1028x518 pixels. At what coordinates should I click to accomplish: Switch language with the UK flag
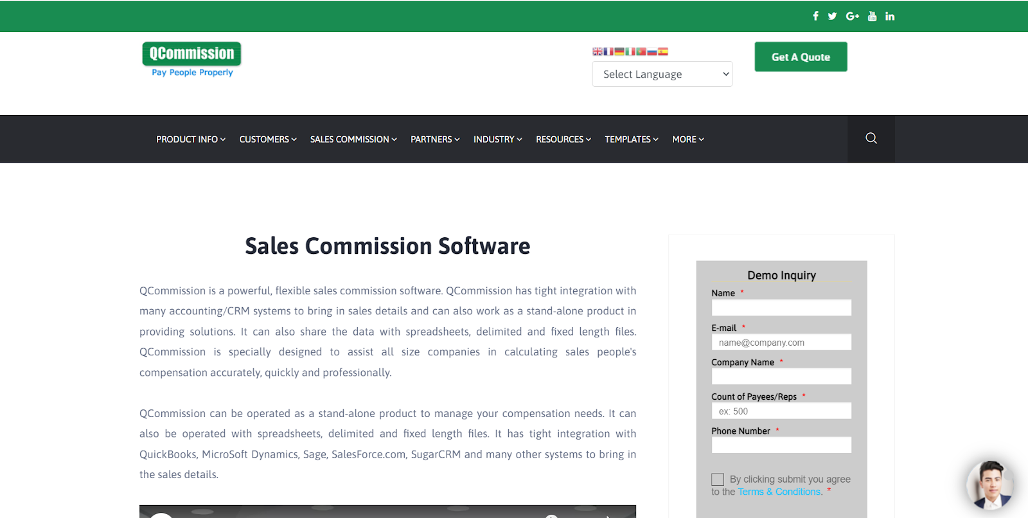(598, 51)
